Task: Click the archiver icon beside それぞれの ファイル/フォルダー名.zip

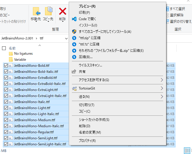Action: pos(74,51)
